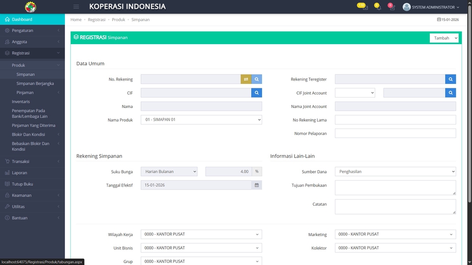
Task: Expand the Tambah mode dropdown
Action: (444, 38)
